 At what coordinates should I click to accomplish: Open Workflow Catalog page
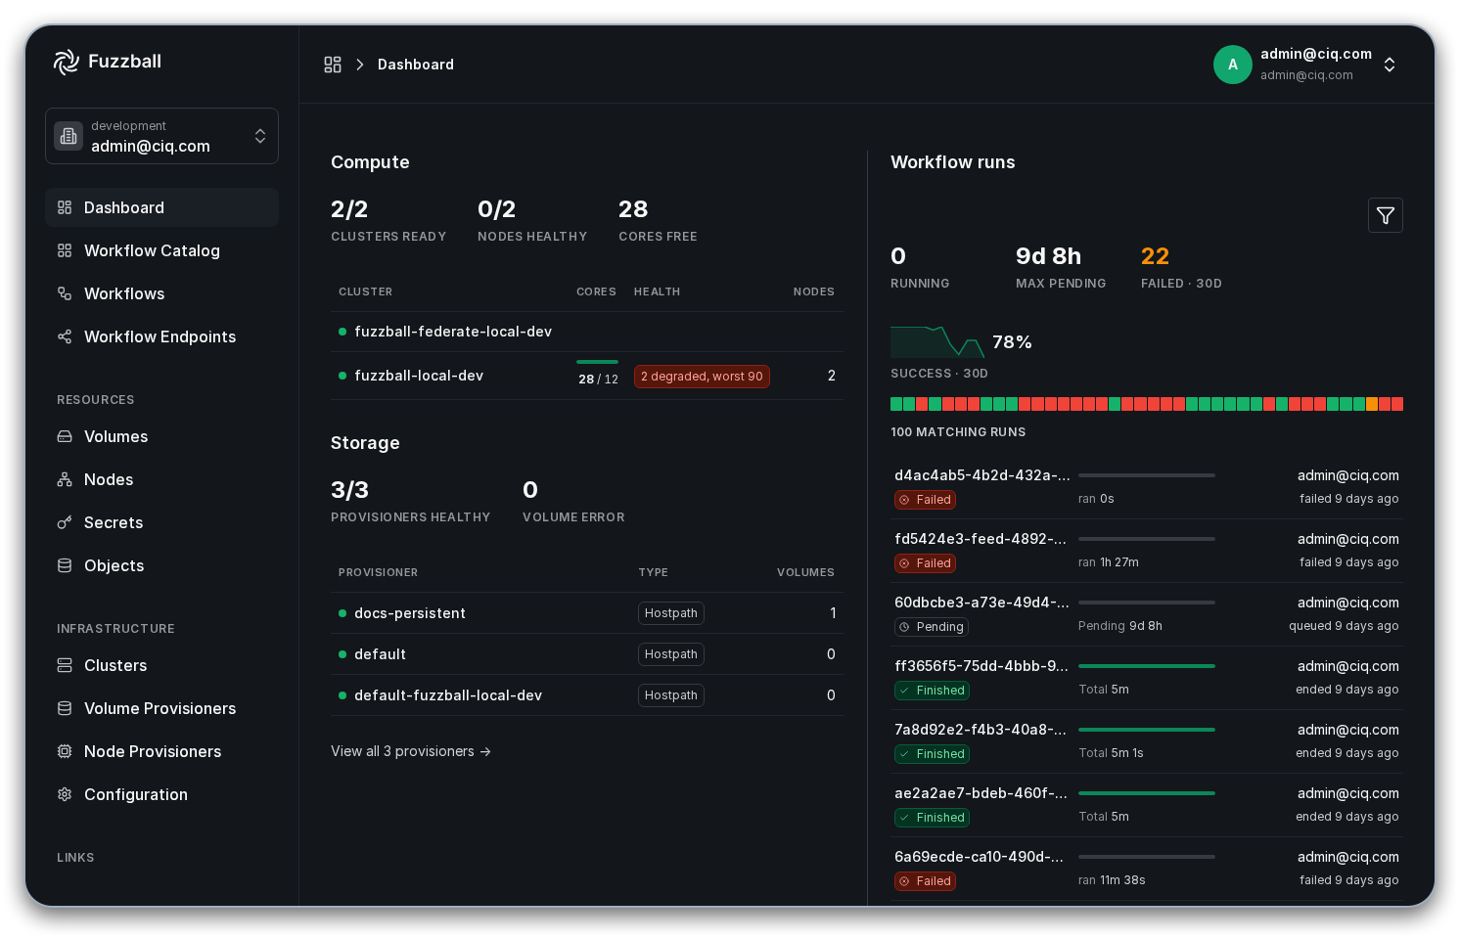[x=161, y=250]
